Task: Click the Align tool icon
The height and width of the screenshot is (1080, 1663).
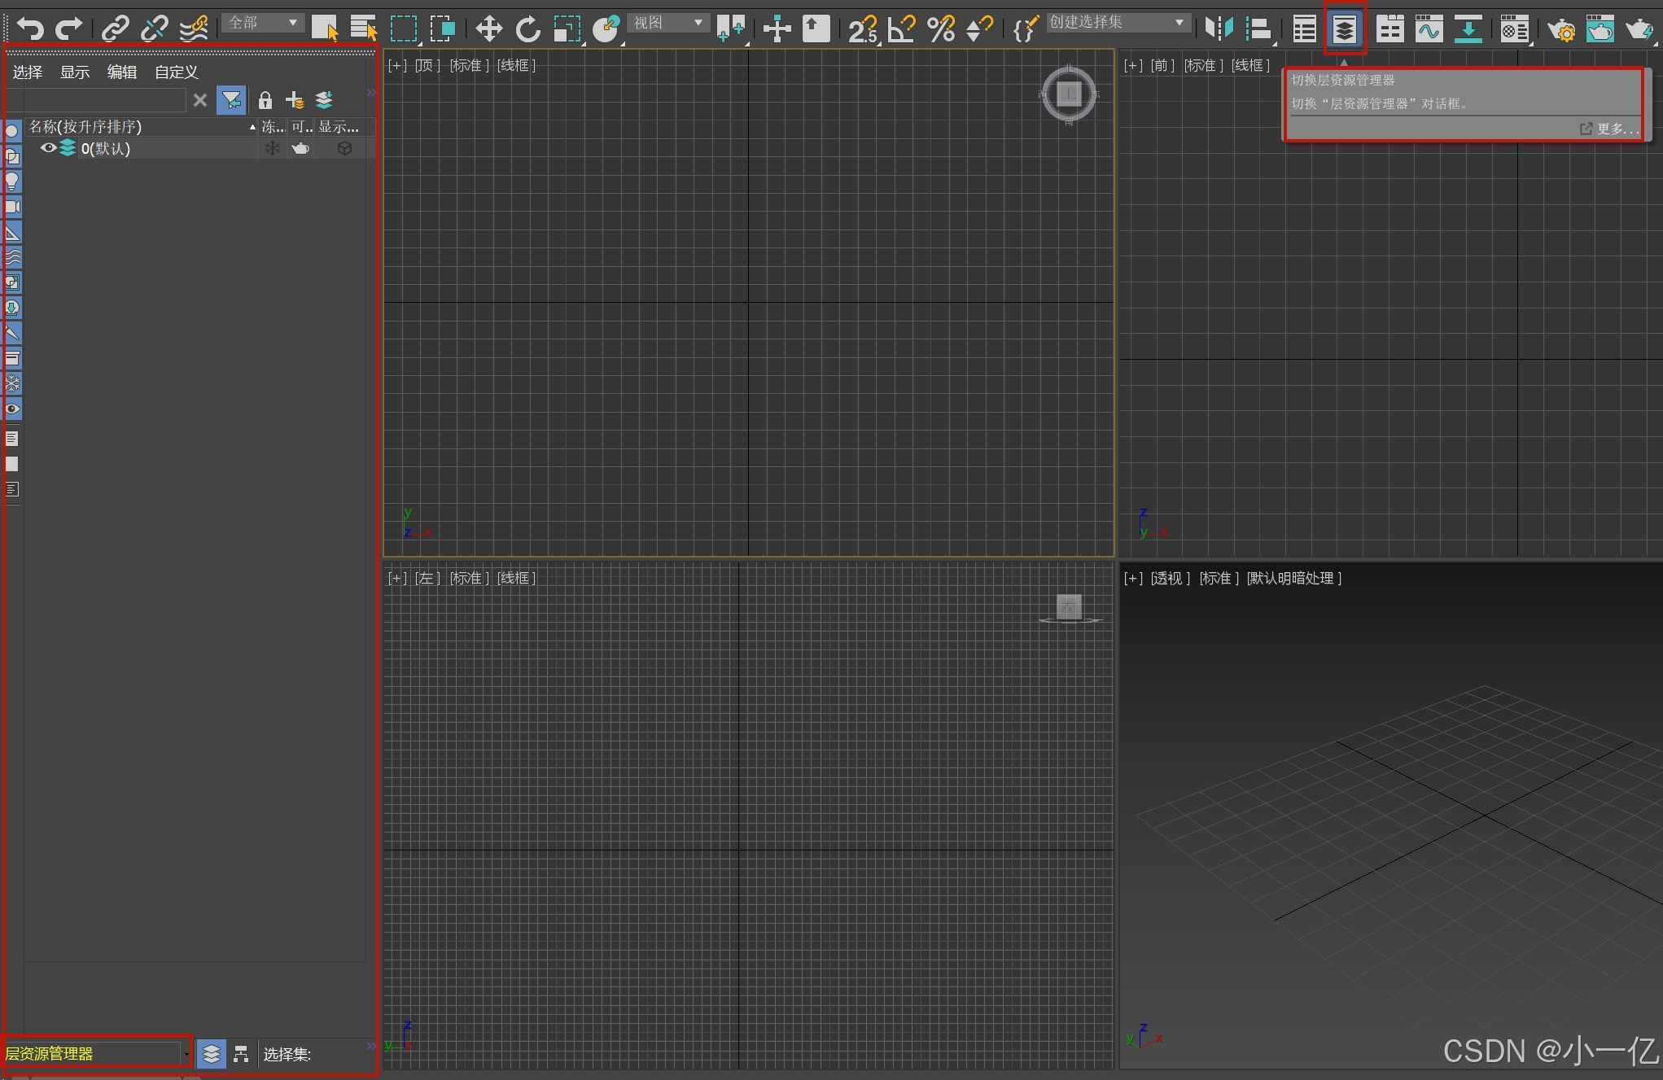Action: pos(1258,29)
